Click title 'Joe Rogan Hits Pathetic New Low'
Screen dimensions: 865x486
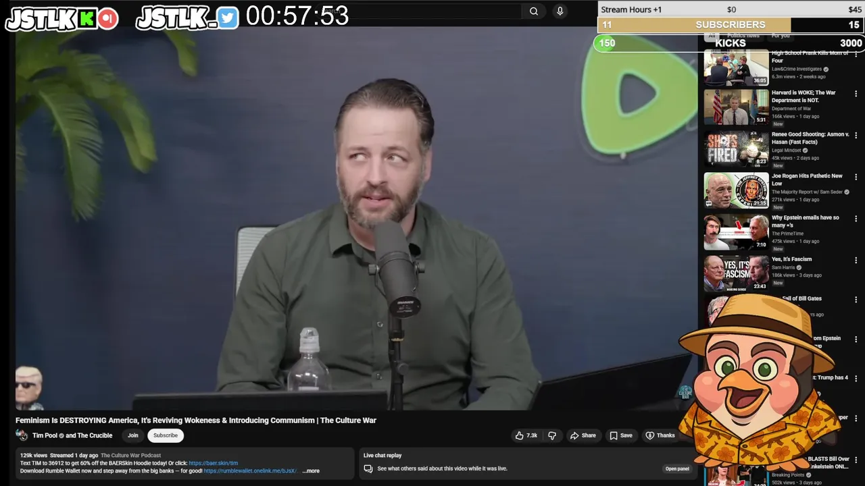pos(807,180)
